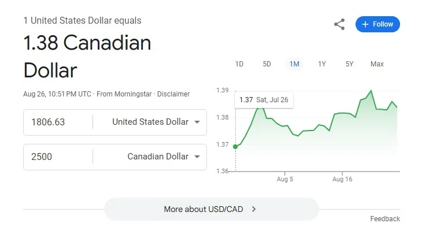Viewport: 433px width, 242px height.
Task: Open the Canadian Dollar dropdown arrow
Action: point(198,157)
